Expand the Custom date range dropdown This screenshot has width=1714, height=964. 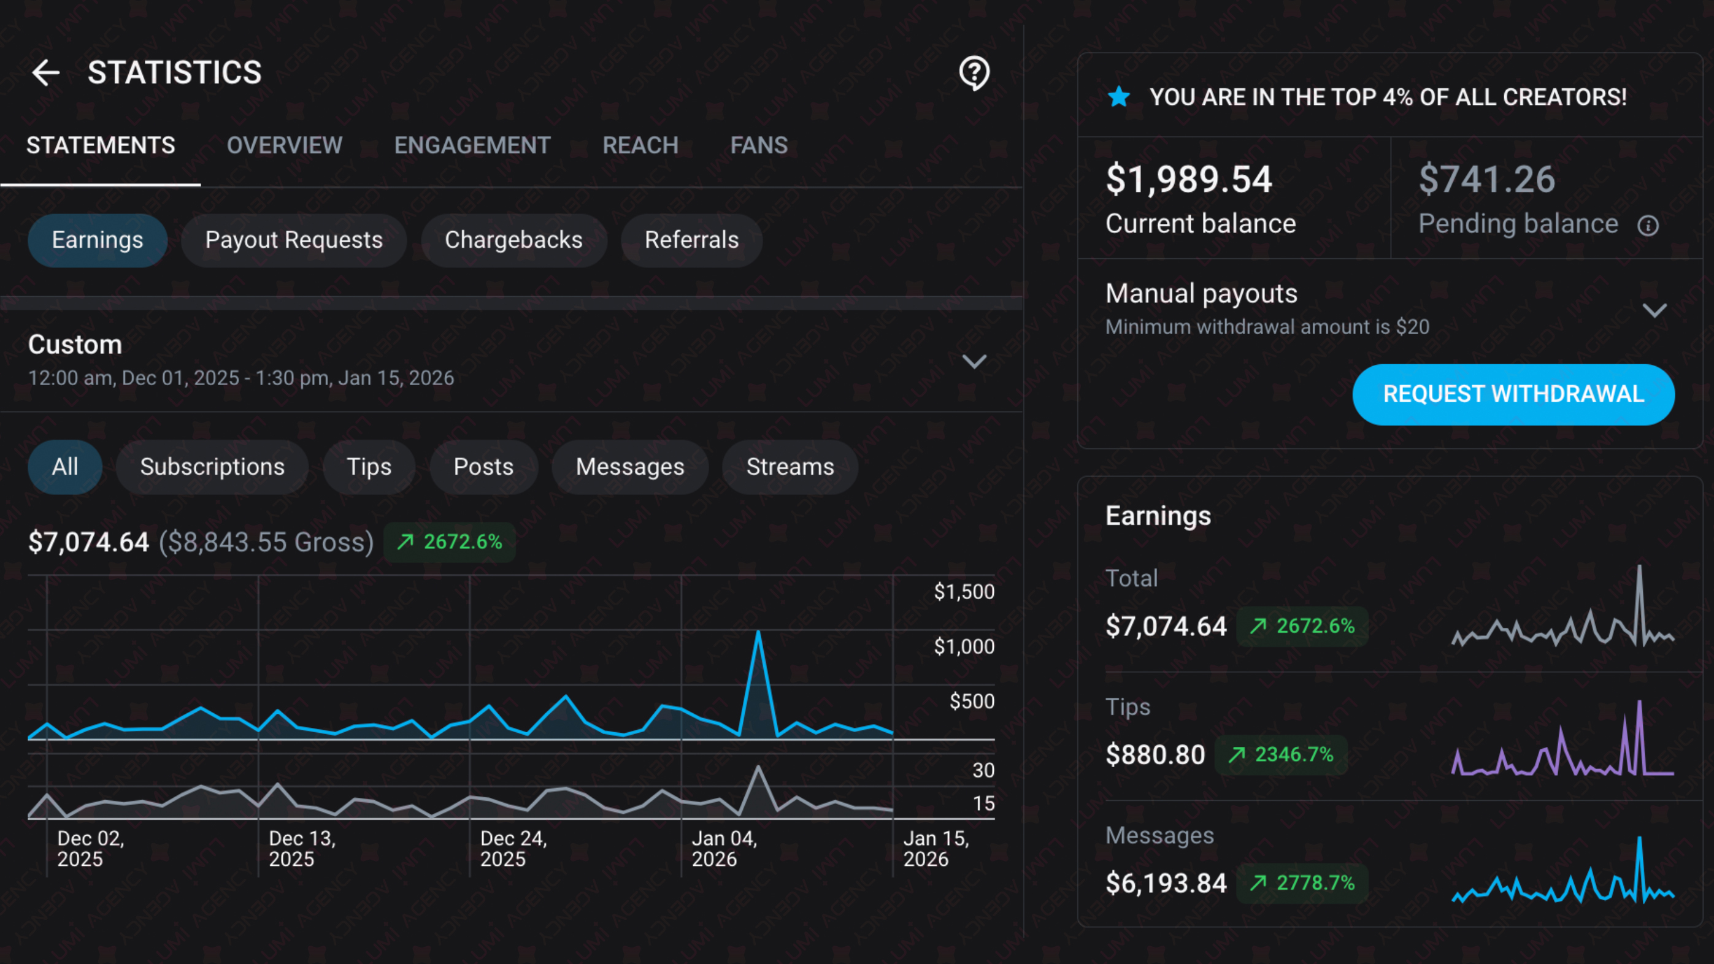click(x=974, y=361)
